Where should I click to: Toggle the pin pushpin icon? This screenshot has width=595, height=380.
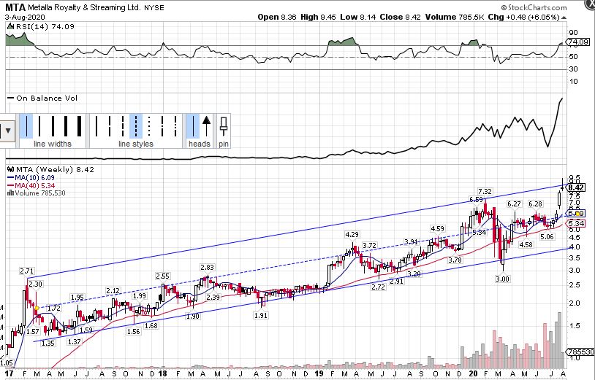point(224,126)
